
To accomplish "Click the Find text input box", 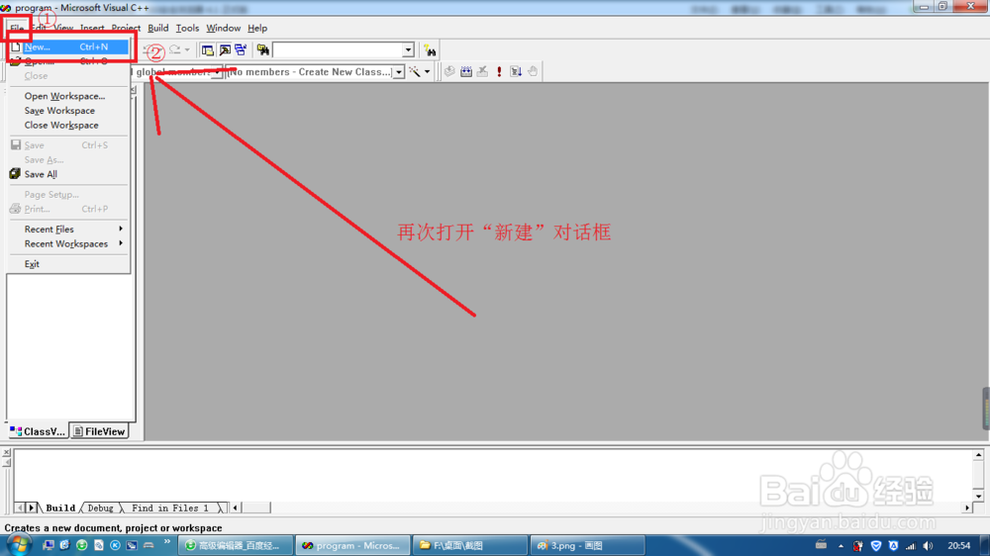I will click(338, 49).
